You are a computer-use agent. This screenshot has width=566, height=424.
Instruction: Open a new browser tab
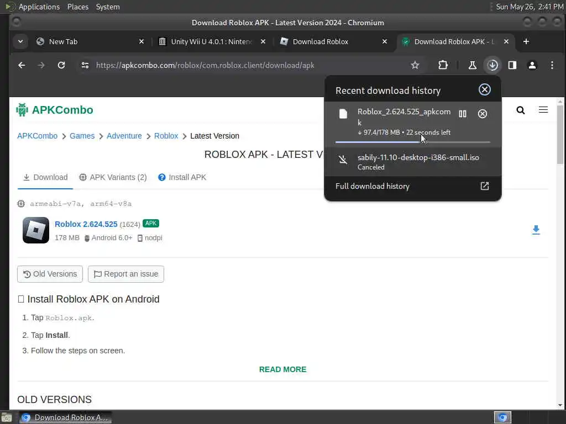[526, 41]
